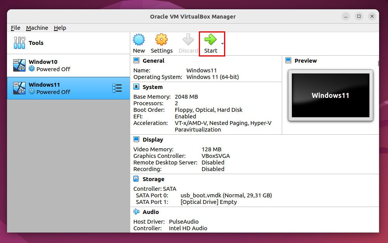Open the File menu
Screen dimensions: 388x243
coord(15,28)
